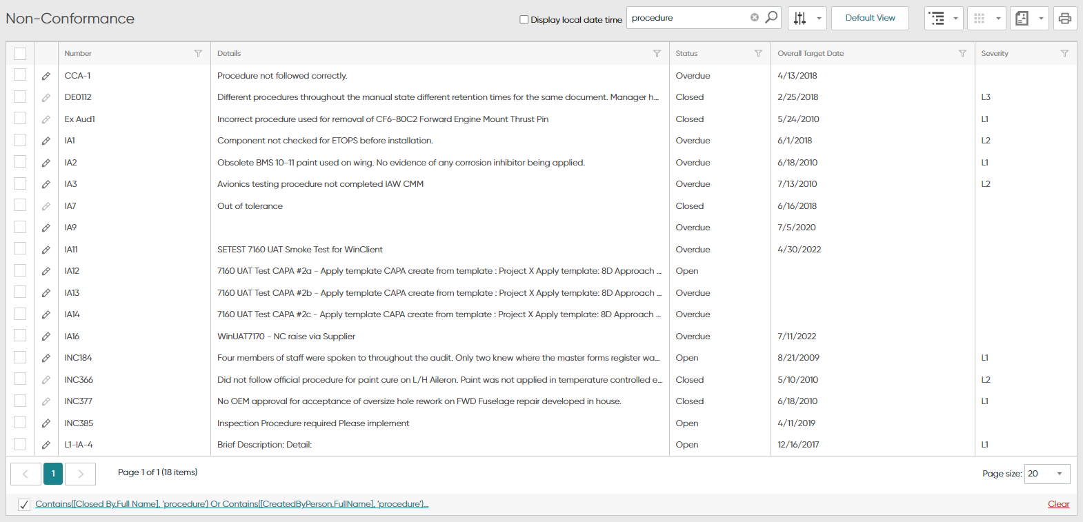Click the pencil icon for DE0112
This screenshot has width=1083, height=522.
click(46, 98)
